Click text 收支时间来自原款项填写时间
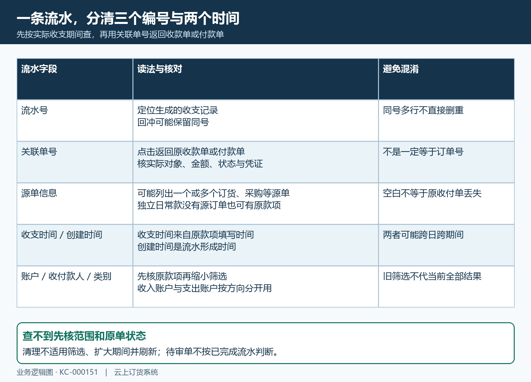This screenshot has width=531, height=382. (x=195, y=235)
